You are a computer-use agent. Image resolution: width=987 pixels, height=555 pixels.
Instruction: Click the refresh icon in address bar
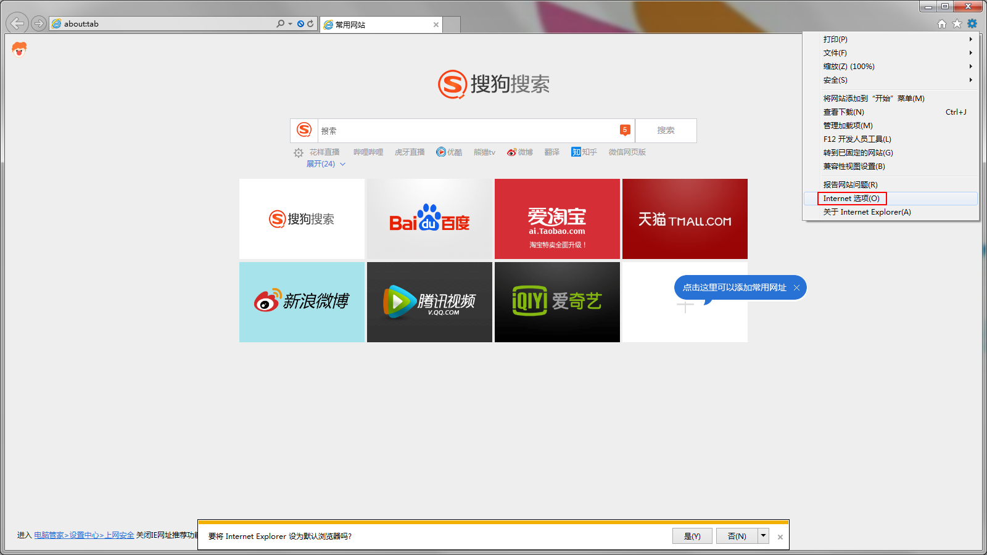[310, 23]
